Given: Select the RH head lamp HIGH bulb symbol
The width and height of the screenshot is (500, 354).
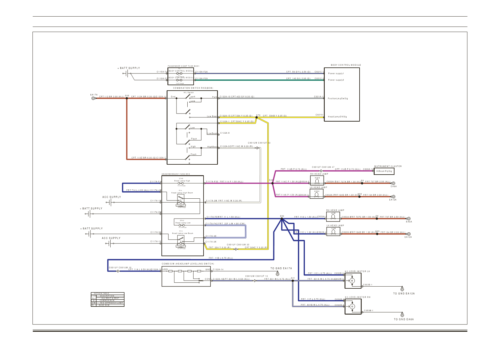Looking at the screenshot, I should pyautogui.click(x=317, y=181).
